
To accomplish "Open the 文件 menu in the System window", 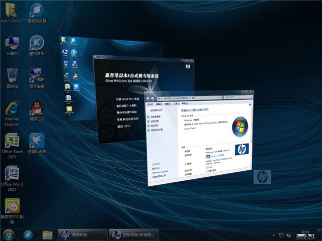I will (150, 104).
